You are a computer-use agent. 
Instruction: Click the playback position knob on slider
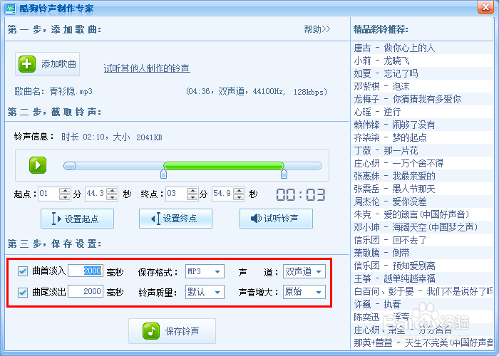click(x=70, y=166)
